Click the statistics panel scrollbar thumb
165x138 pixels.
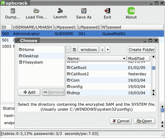point(162,110)
